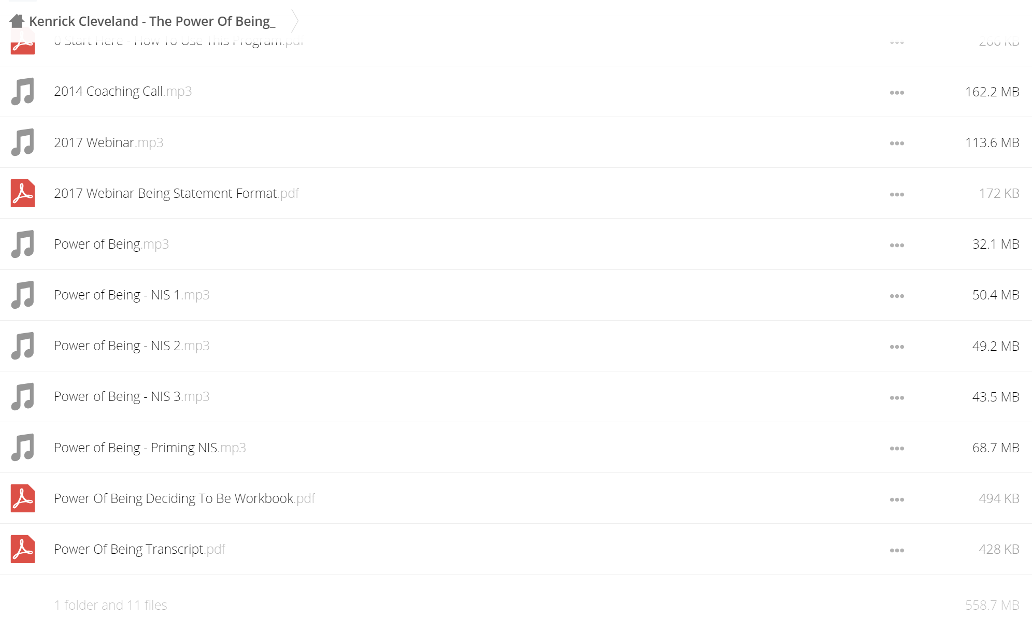Click the breadcrumb chevron arrow
The width and height of the screenshot is (1032, 617).
pyautogui.click(x=295, y=21)
